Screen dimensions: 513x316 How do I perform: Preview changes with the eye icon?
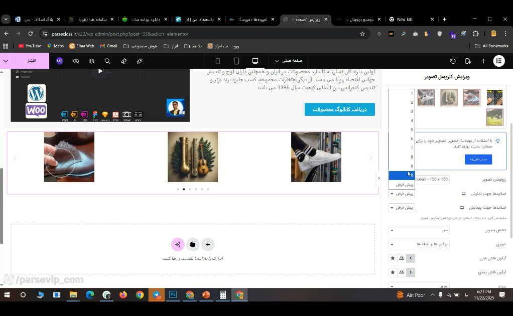tap(76, 61)
